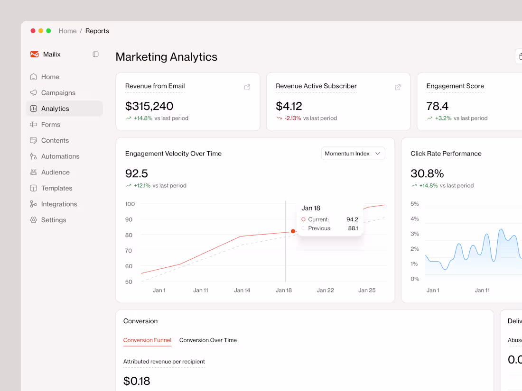The image size is (522, 391).
Task: Open Templates from the sidebar
Action: click(x=64, y=188)
